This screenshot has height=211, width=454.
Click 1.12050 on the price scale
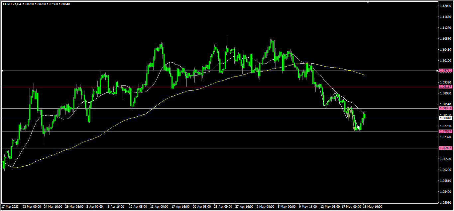[x=445, y=6]
